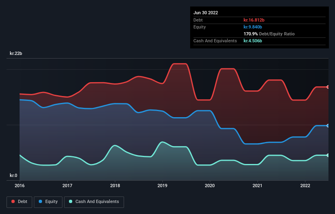Click the Debt label in tooltip

(x=198, y=20)
